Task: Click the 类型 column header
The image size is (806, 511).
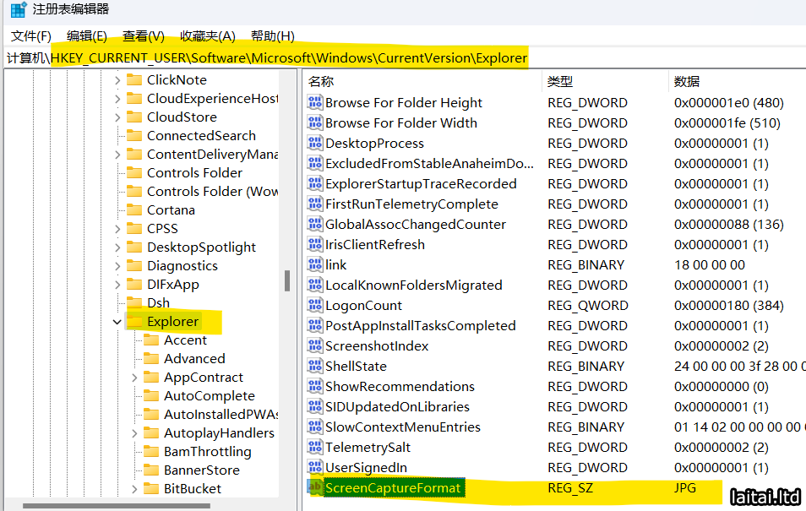Action: [x=560, y=82]
